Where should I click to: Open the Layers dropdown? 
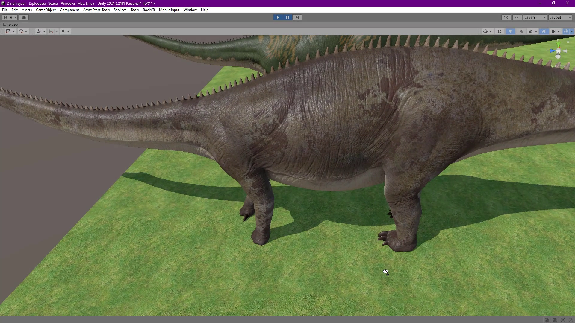pyautogui.click(x=535, y=17)
